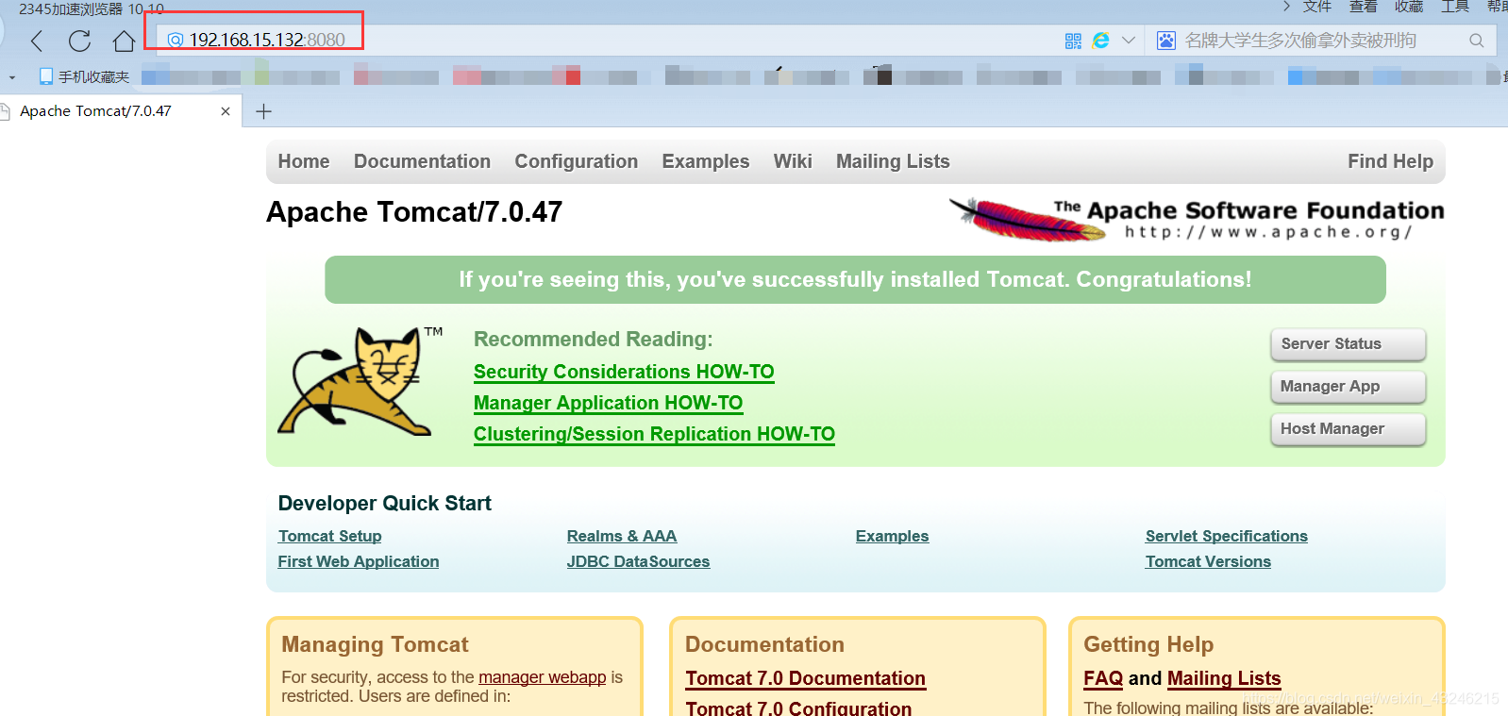
Task: Open the Realms & AAA link
Action: pos(622,536)
